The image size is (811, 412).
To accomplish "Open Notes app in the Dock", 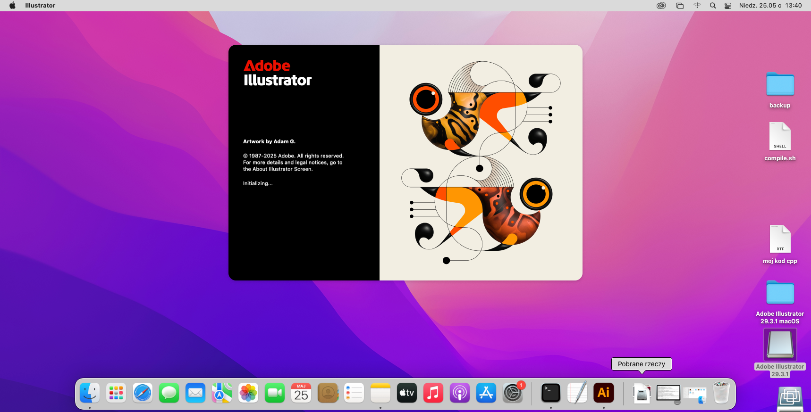I will [x=380, y=393].
